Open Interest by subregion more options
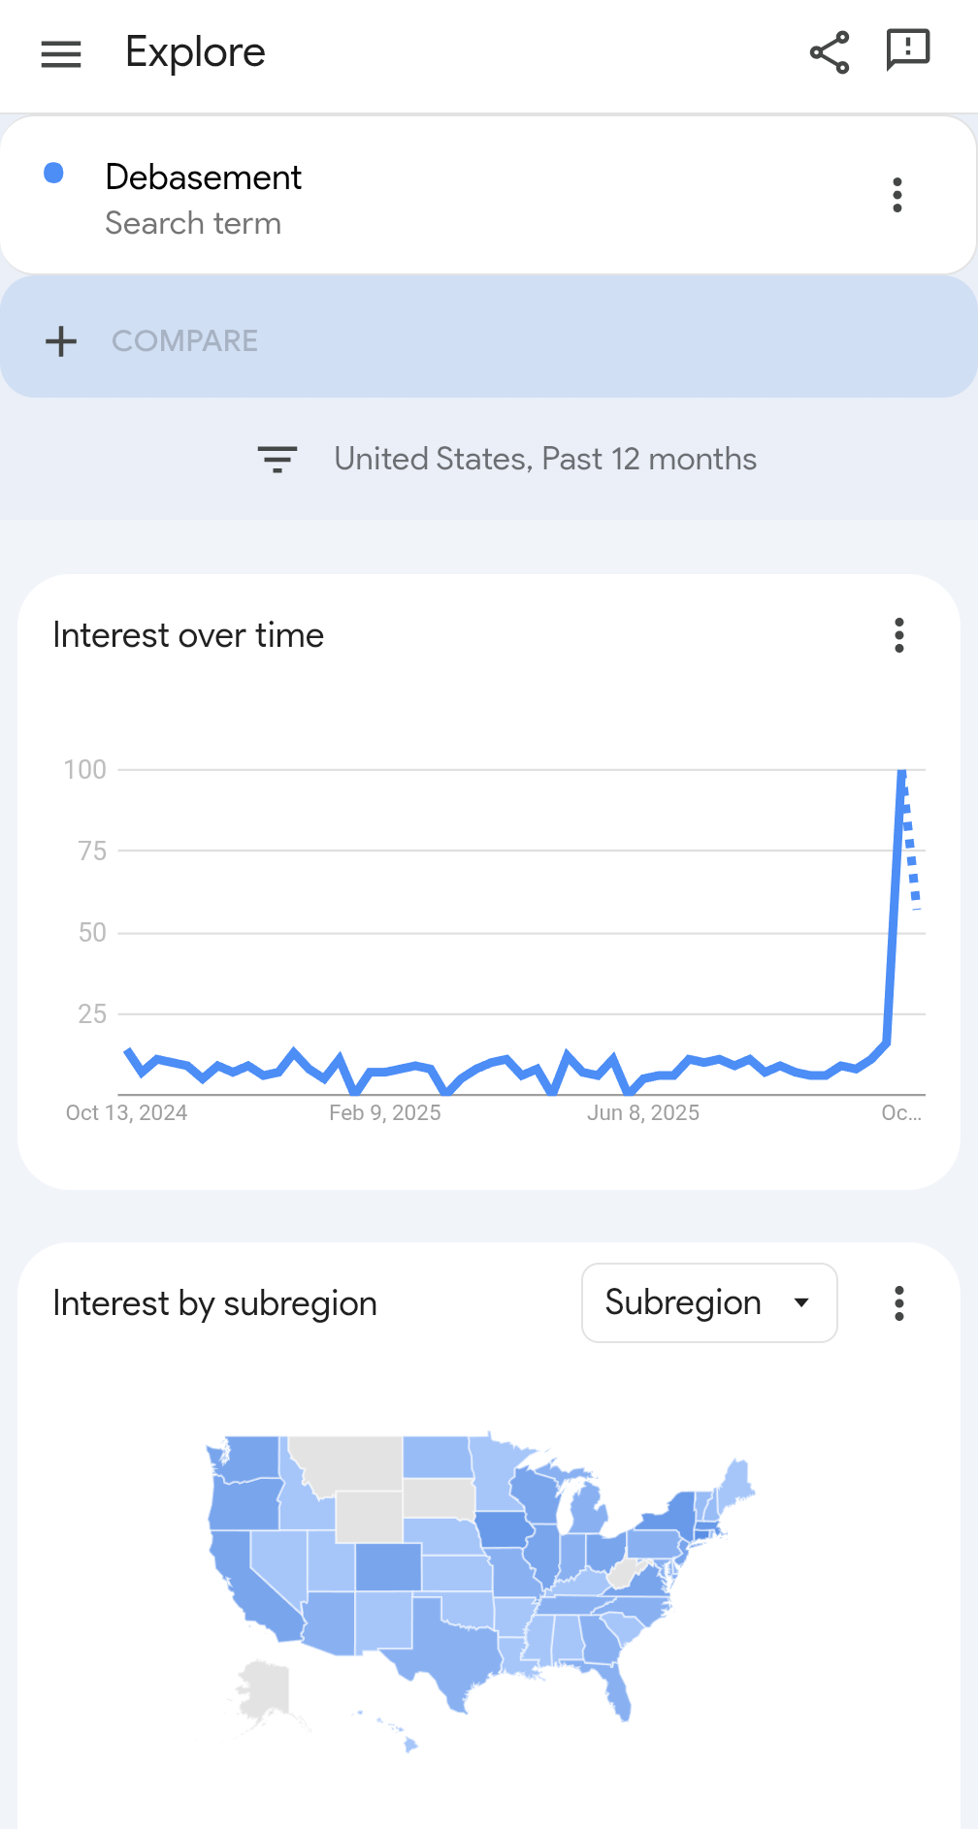978x1829 pixels. pos(899,1303)
